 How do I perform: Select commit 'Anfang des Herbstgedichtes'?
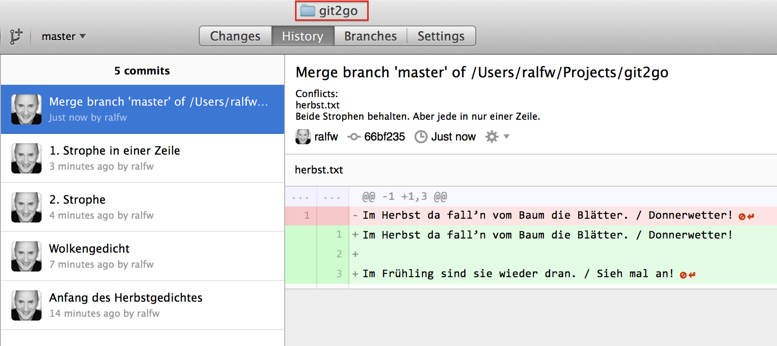pyautogui.click(x=143, y=305)
